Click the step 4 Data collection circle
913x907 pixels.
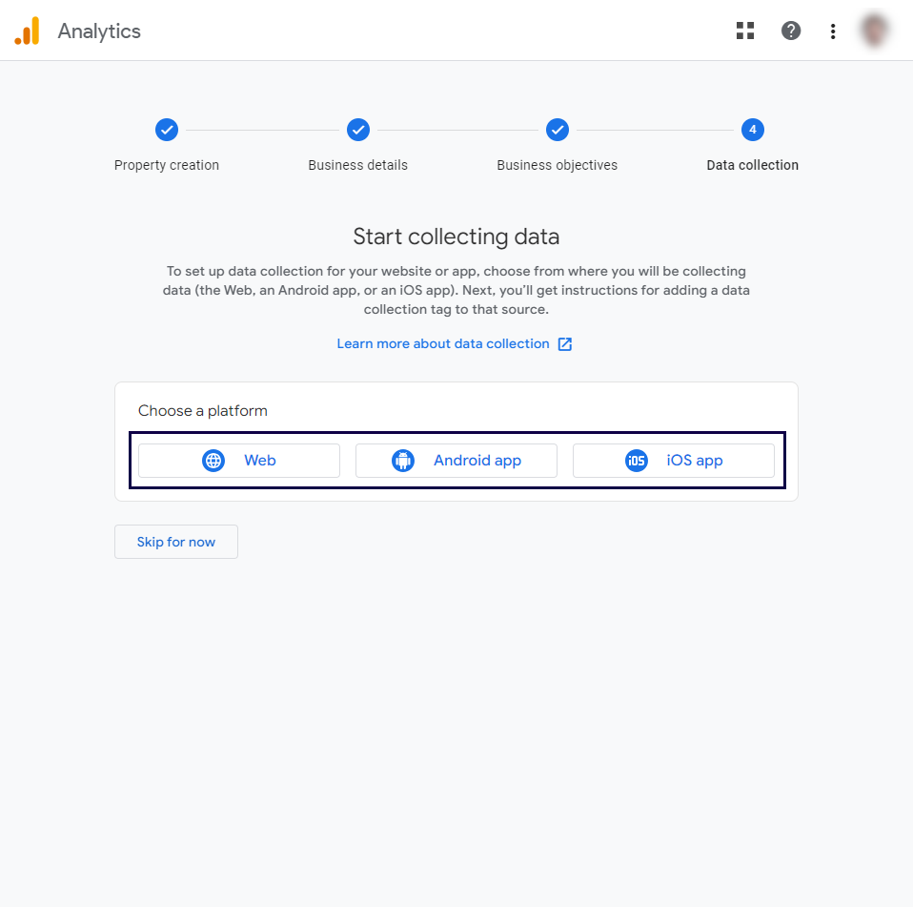753,130
